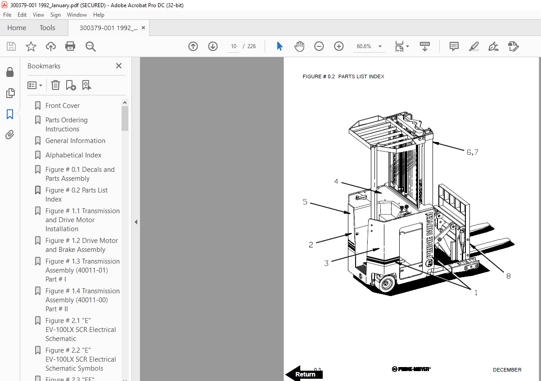541x381 pixels.
Task: Open the Help menu
Action: tap(99, 15)
